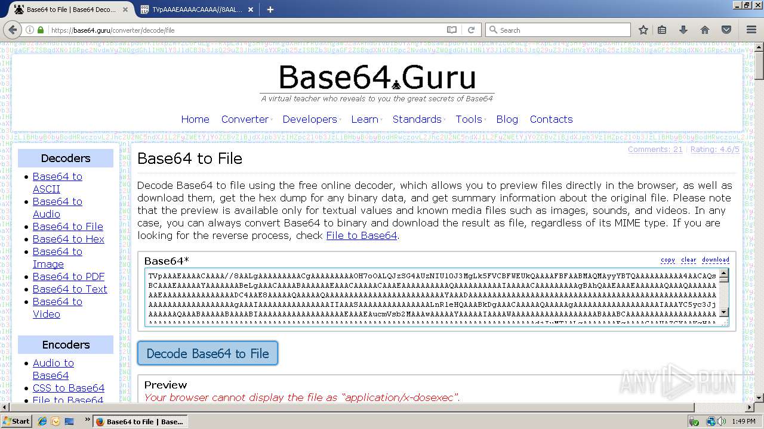This screenshot has height=429, width=764.
Task: Switch to the TVpAAAAEAAAAC tab
Action: tap(197, 10)
